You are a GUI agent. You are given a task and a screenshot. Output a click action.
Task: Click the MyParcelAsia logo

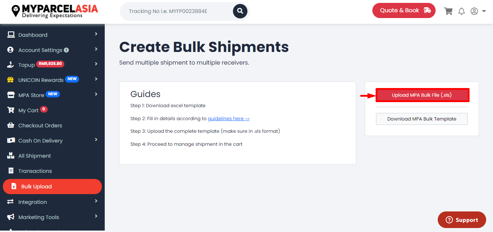[55, 11]
